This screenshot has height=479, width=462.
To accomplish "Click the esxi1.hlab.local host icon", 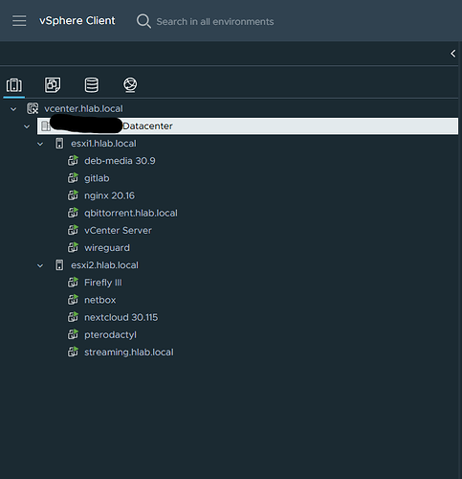I will (59, 144).
